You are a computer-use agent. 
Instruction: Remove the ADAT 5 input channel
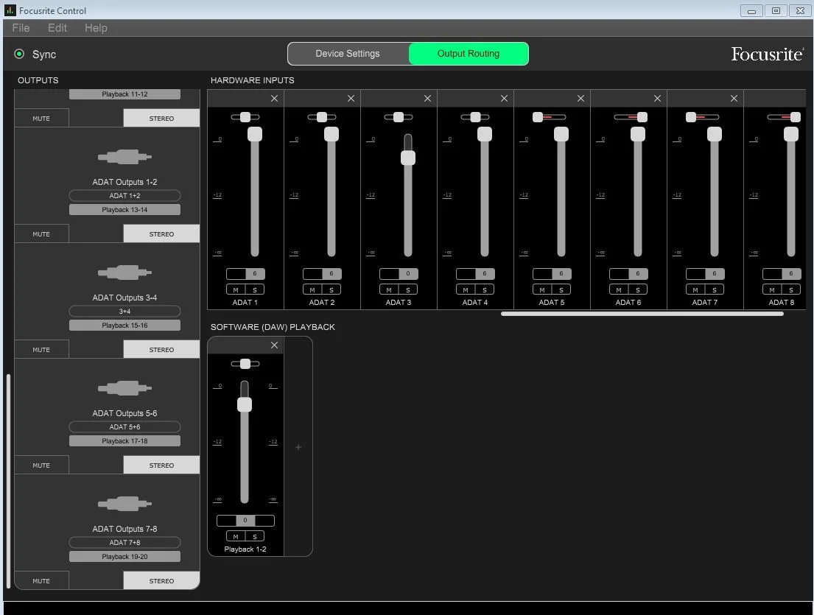coord(580,99)
